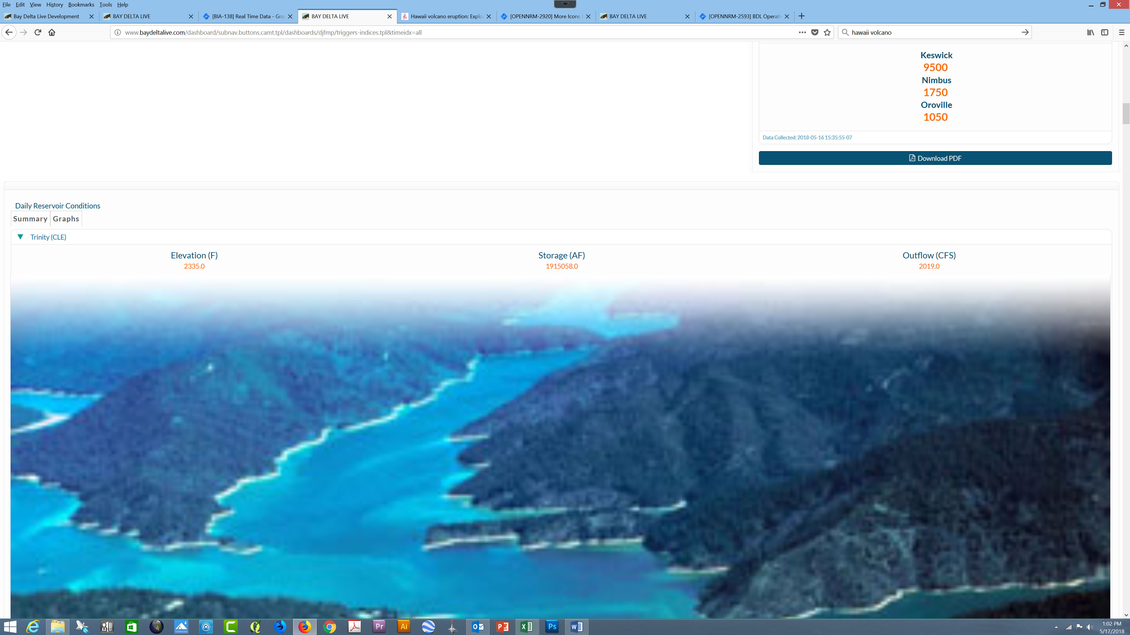
Task: Click the Trinity reservoir aerial image
Action: (561, 447)
